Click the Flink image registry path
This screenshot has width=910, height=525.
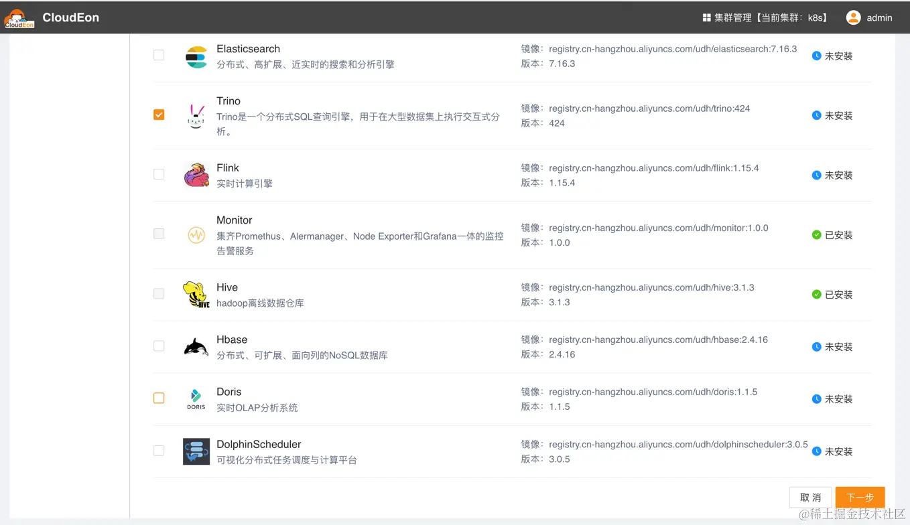(x=654, y=168)
